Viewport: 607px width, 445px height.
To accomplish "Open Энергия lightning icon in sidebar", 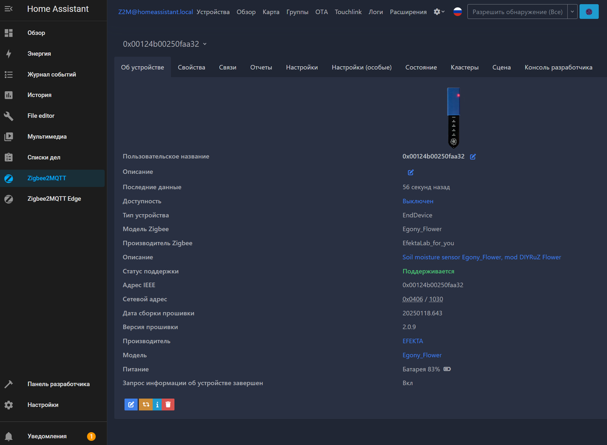I will (8, 54).
